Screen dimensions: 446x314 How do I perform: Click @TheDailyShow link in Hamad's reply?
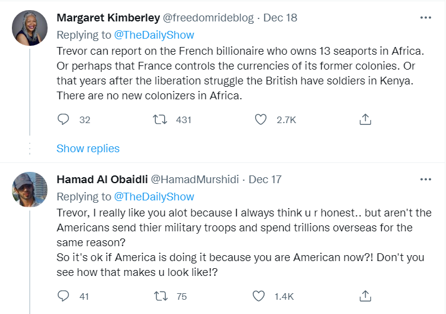154,196
